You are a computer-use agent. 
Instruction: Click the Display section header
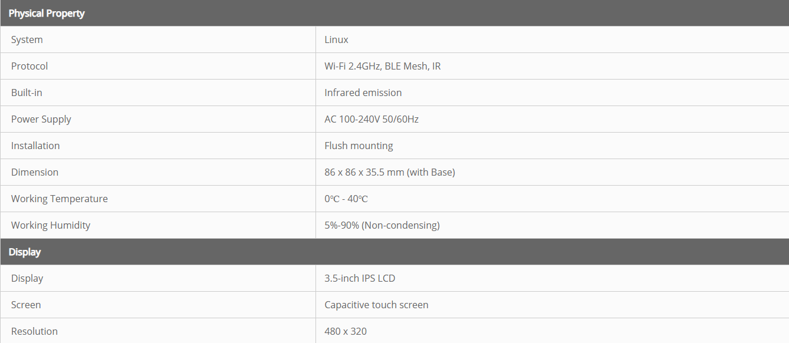(25, 252)
